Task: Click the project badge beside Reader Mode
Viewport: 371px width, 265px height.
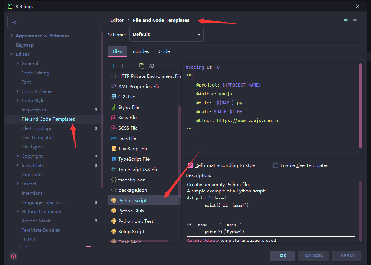Action: (x=96, y=221)
